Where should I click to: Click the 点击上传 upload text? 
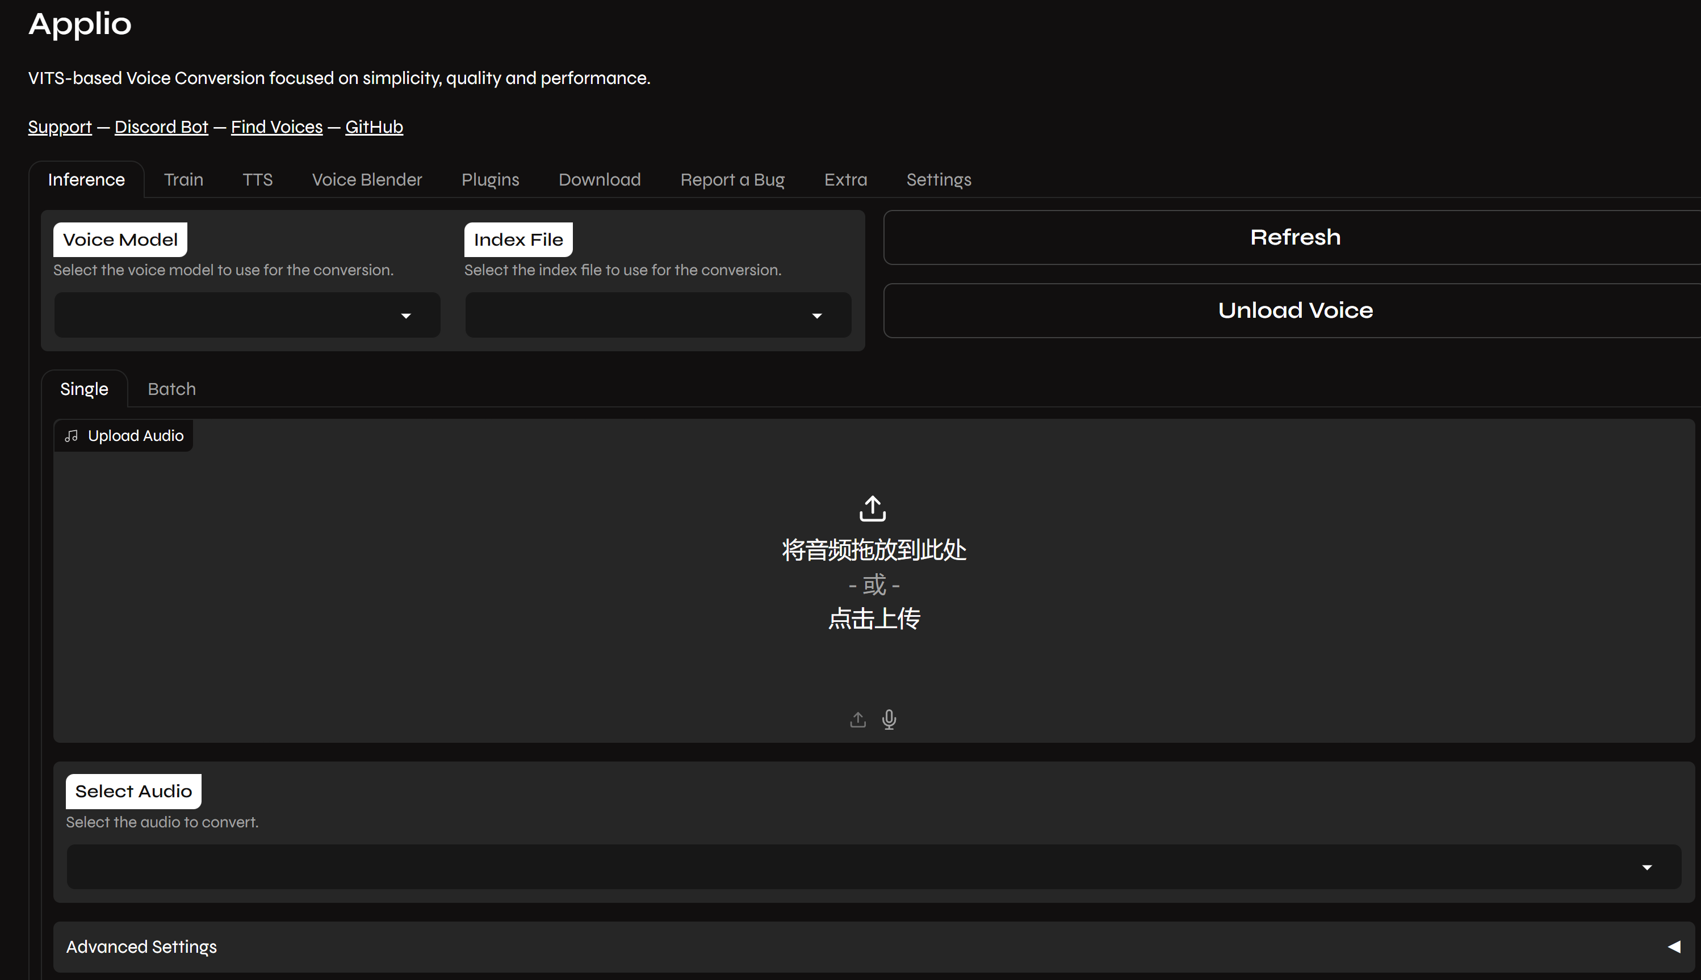[874, 619]
